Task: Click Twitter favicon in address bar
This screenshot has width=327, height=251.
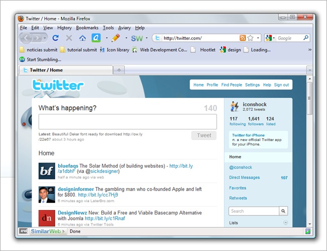Action: 157,38
